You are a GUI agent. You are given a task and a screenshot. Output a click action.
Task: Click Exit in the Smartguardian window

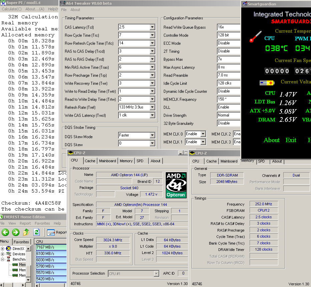(x=291, y=140)
